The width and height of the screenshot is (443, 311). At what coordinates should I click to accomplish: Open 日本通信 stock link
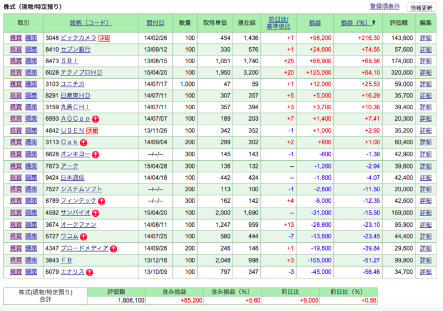pos(73,177)
